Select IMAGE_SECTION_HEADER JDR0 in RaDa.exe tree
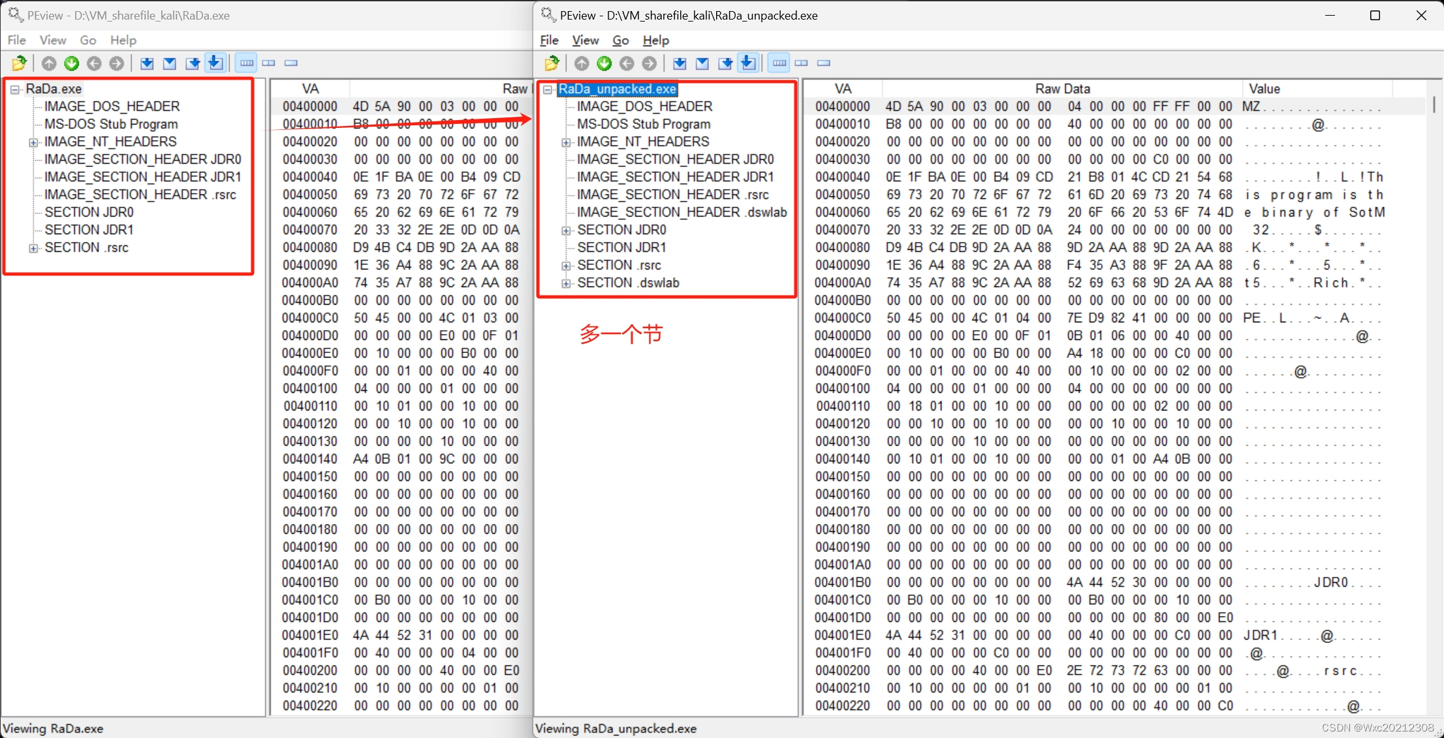The image size is (1444, 738). coord(143,159)
